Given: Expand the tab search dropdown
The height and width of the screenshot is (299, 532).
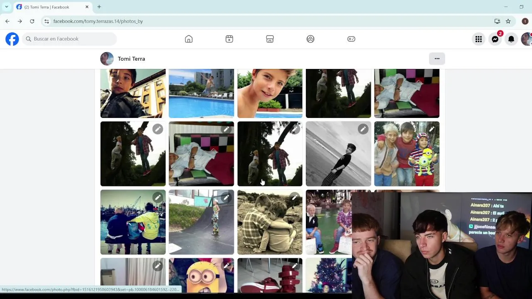Looking at the screenshot, I should (6, 7).
